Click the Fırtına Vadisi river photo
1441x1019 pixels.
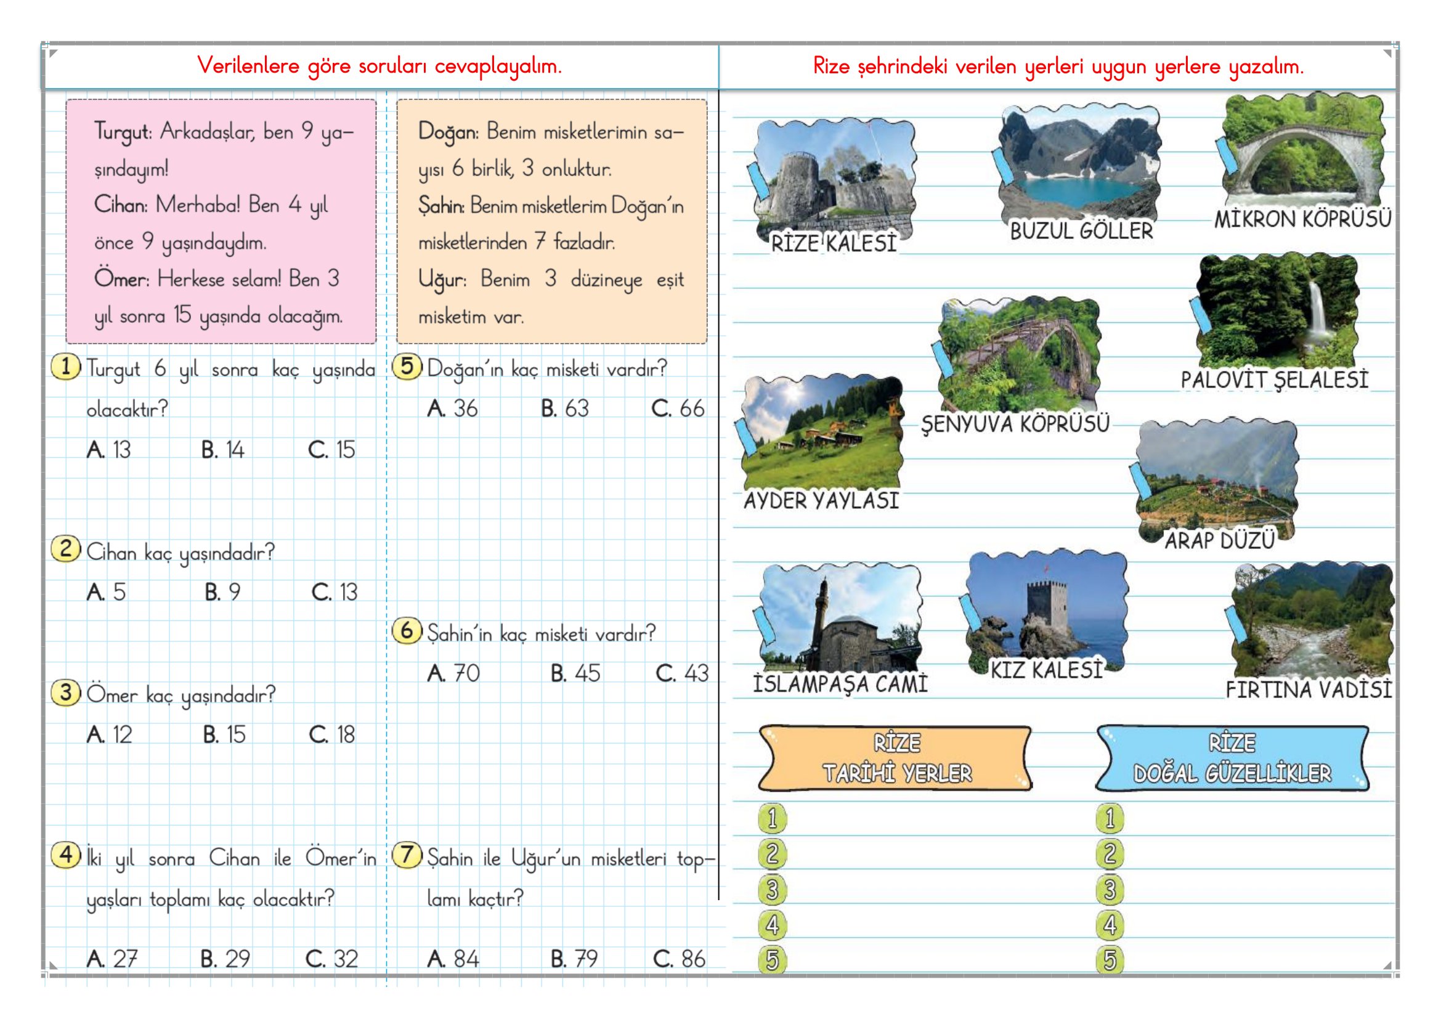pyautogui.click(x=1312, y=621)
